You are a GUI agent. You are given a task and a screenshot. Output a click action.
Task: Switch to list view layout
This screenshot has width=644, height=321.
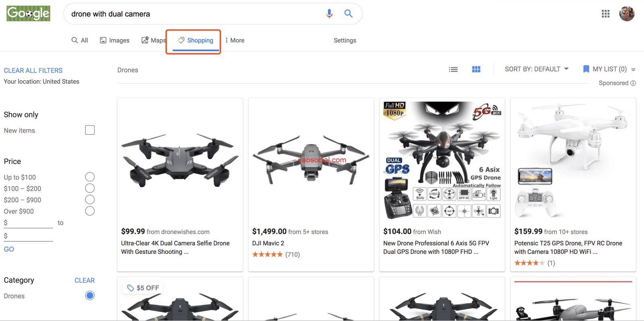click(453, 70)
